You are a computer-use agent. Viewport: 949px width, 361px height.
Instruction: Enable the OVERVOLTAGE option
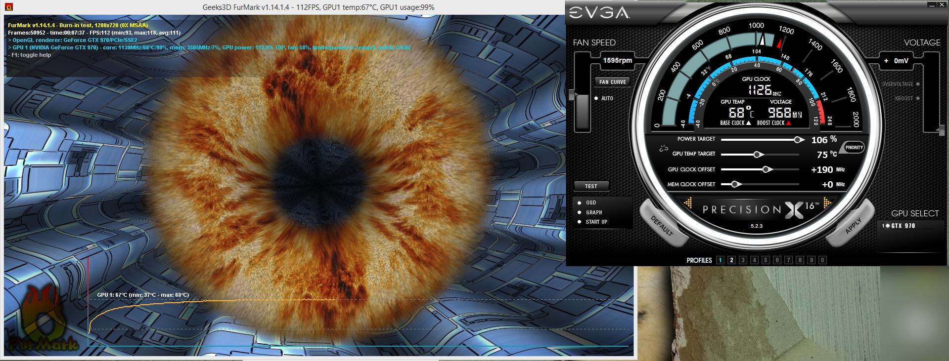click(x=901, y=84)
